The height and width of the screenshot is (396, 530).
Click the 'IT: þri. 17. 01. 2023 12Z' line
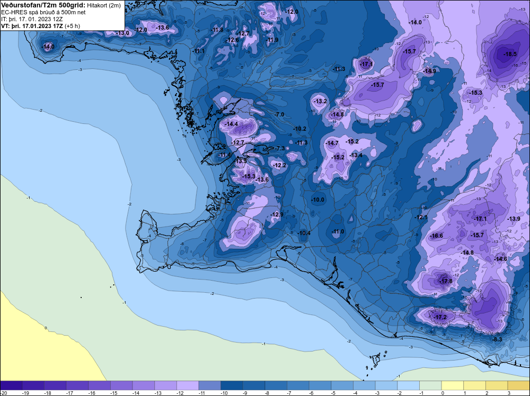coord(32,19)
